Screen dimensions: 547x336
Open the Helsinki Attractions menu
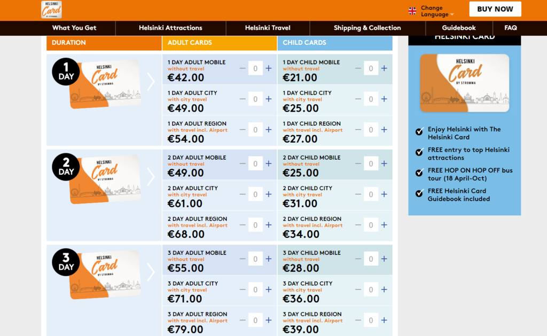(170, 28)
